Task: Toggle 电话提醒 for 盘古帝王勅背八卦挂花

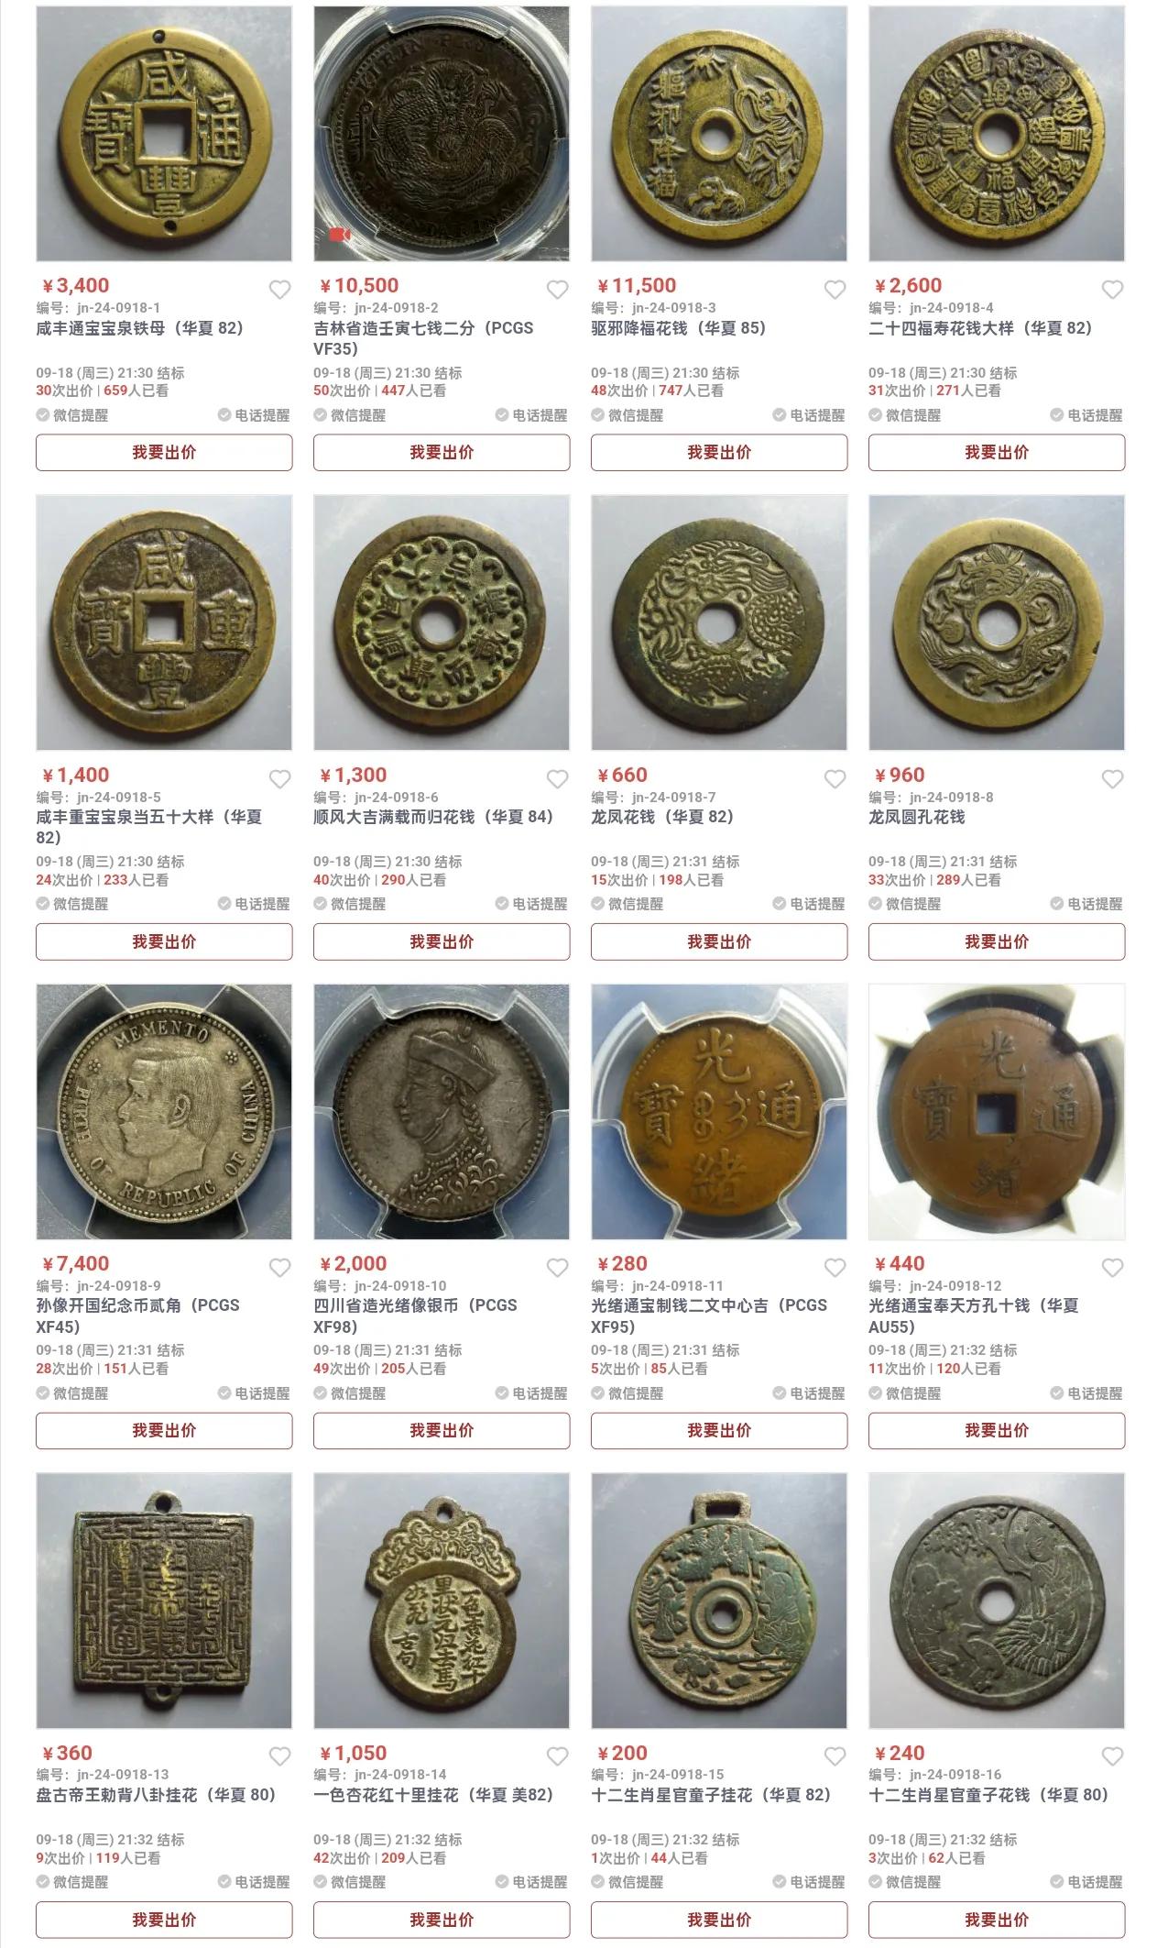Action: coord(255,1882)
